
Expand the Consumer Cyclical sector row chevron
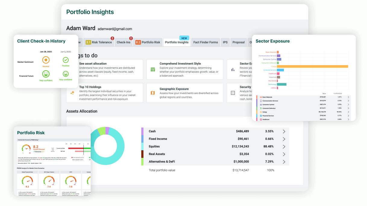[x=348, y=104]
